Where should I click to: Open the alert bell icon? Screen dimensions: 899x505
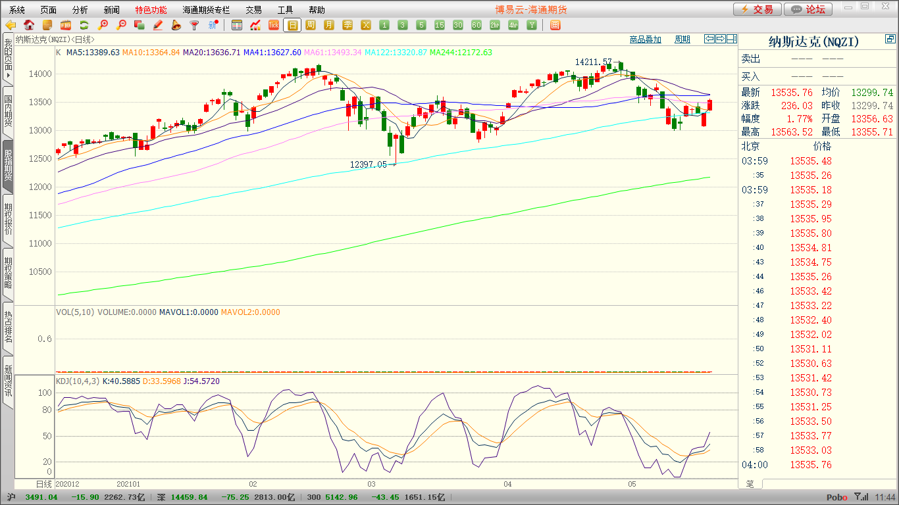click(x=176, y=25)
